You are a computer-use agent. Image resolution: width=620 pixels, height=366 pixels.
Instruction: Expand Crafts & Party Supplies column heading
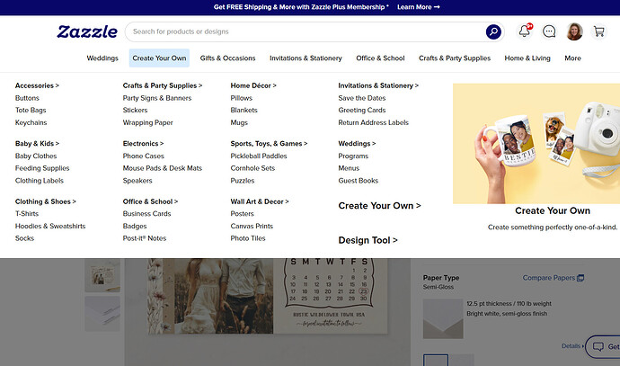pyautogui.click(x=162, y=85)
